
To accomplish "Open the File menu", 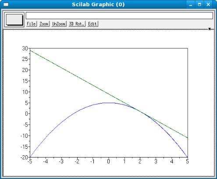I will pos(32,24).
